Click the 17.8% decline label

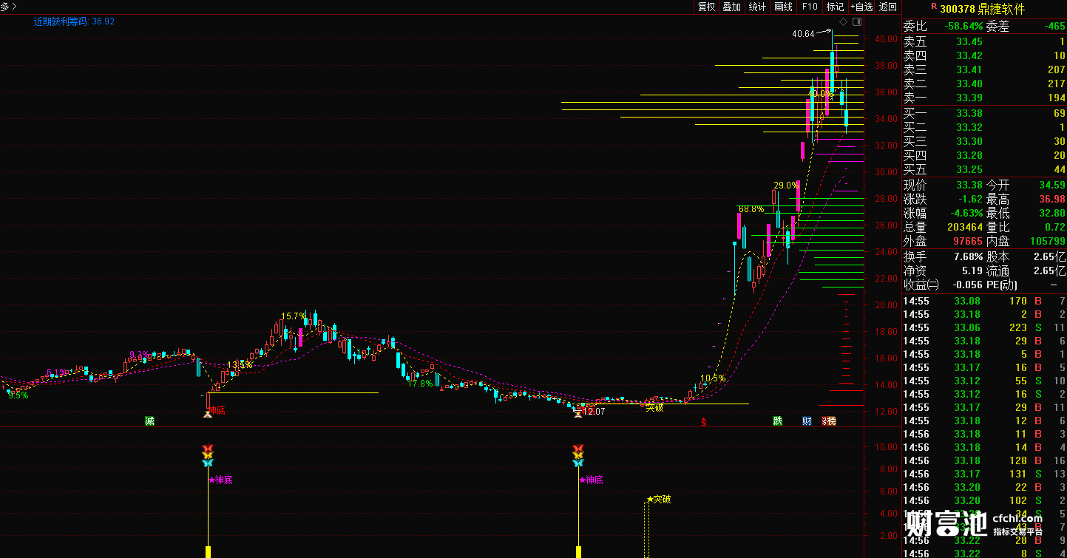[x=420, y=384]
